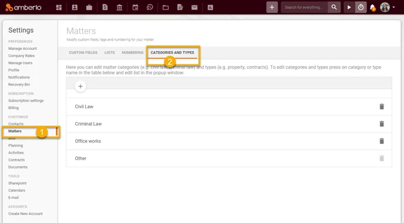Image resolution: width=404 pixels, height=223 pixels.
Task: Add a new category with round plus button
Action: pyautogui.click(x=80, y=86)
